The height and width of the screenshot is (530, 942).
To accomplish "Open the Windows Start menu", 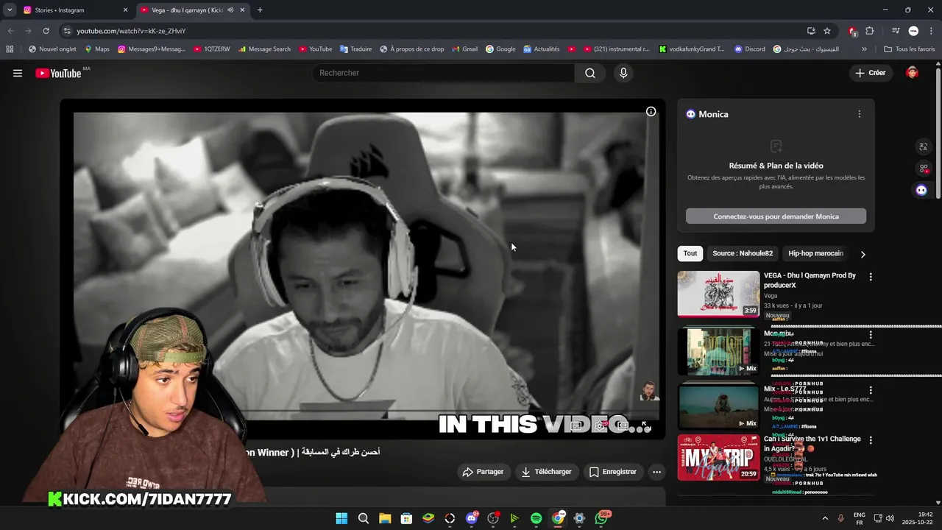I will [x=341, y=518].
